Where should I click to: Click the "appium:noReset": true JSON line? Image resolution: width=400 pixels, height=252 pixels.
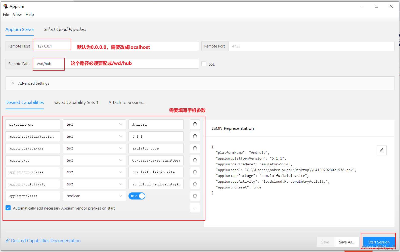pyautogui.click(x=239, y=187)
